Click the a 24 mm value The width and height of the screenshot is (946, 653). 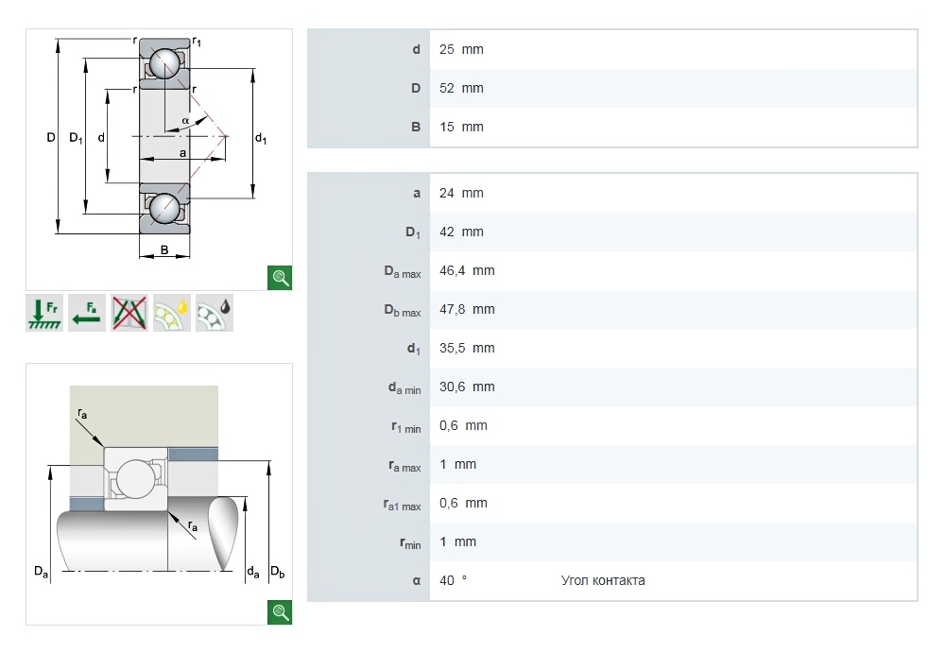(461, 193)
